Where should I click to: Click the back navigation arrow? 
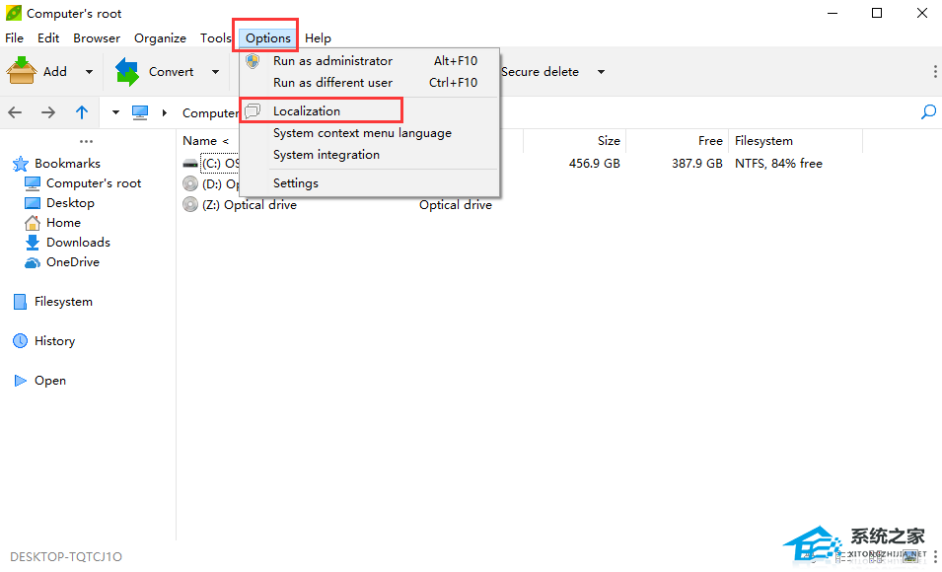[x=15, y=112]
